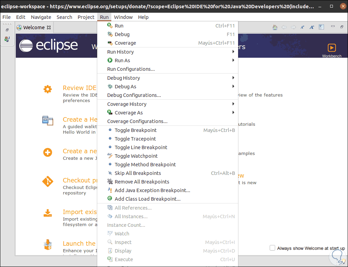Open the Navigate menu
Image resolution: width=348 pixels, height=267 pixels.
41,17
